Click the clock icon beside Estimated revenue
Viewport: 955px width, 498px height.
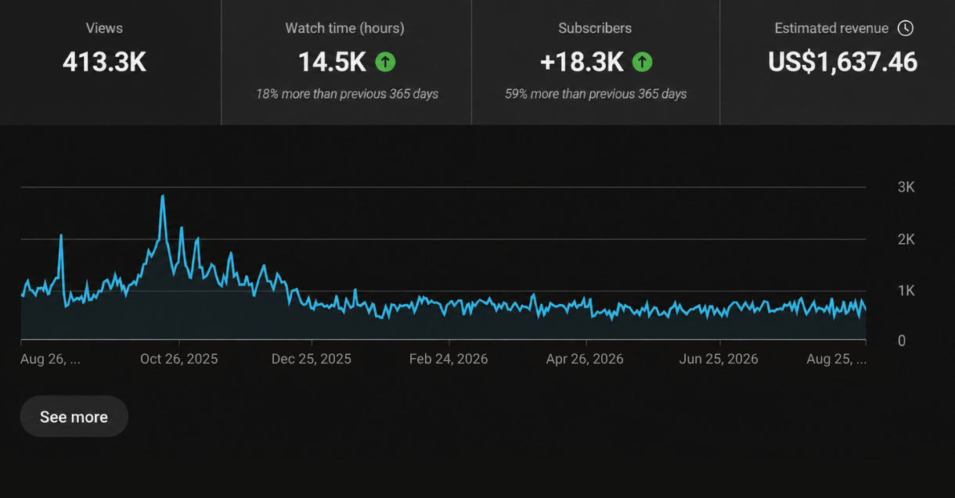[x=905, y=28]
